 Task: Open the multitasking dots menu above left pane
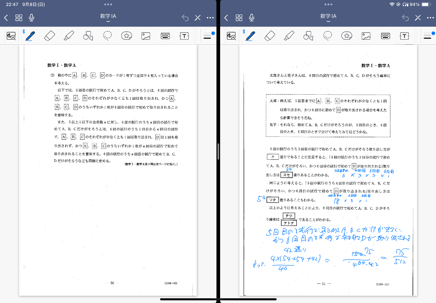click(108, 4)
